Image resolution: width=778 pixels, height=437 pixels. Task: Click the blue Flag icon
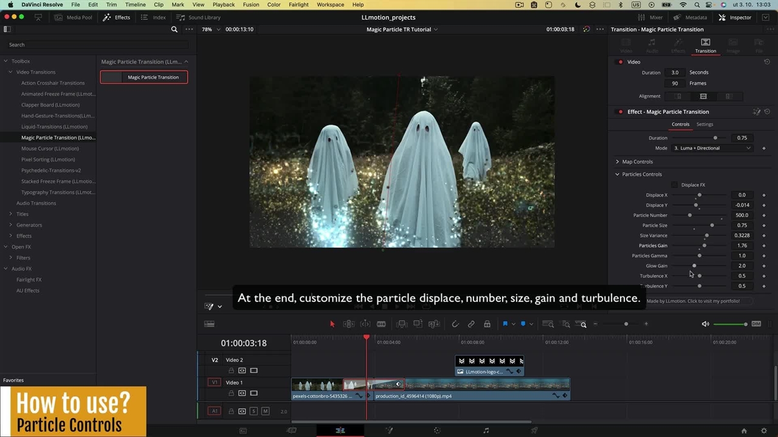pos(505,324)
